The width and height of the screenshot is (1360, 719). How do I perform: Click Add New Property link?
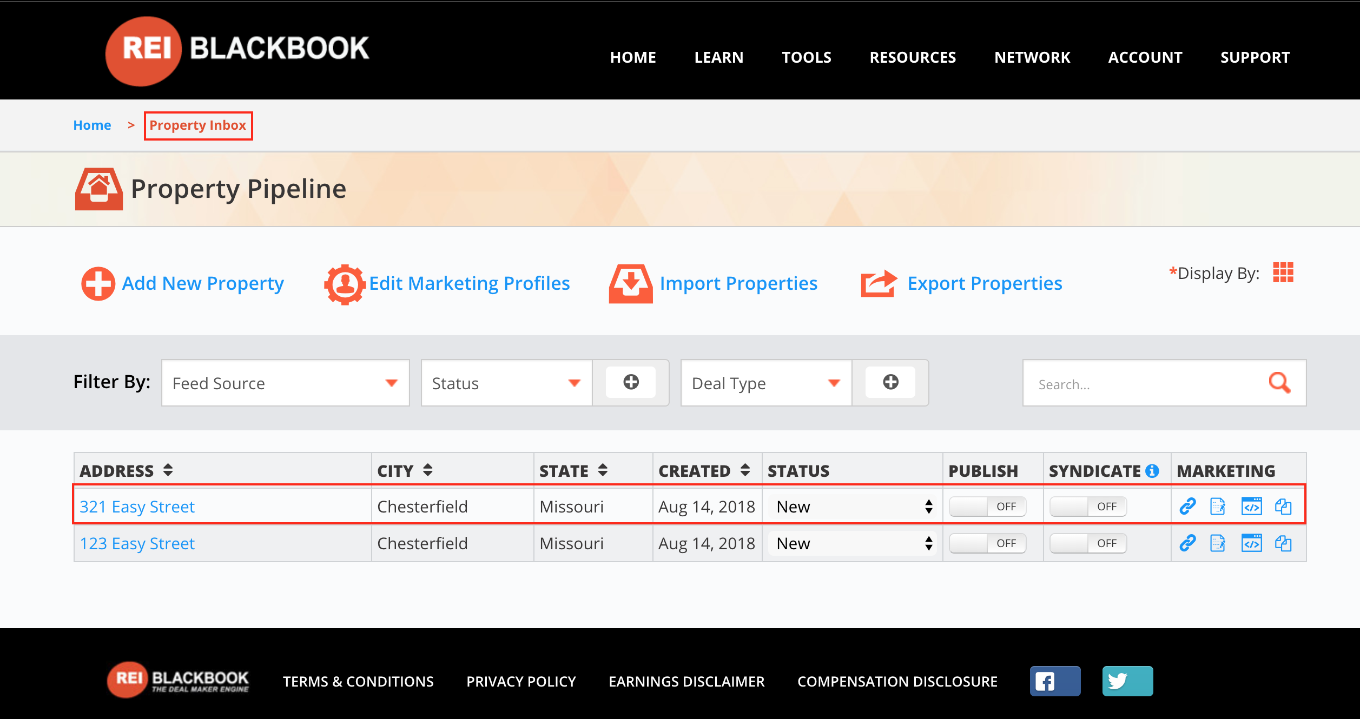point(203,283)
